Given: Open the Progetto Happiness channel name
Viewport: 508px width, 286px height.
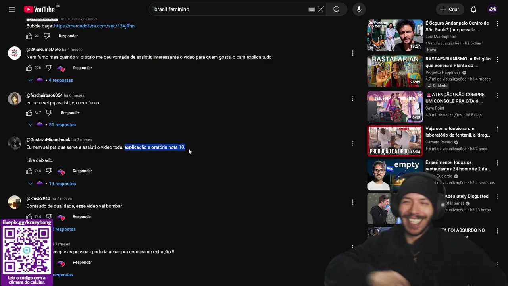Looking at the screenshot, I should [x=443, y=73].
